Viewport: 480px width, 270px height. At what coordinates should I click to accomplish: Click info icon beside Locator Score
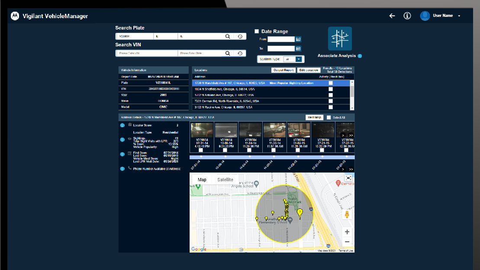(x=122, y=125)
